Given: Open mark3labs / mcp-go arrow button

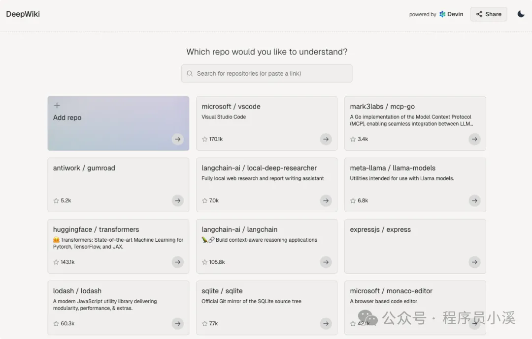Looking at the screenshot, I should 474,139.
